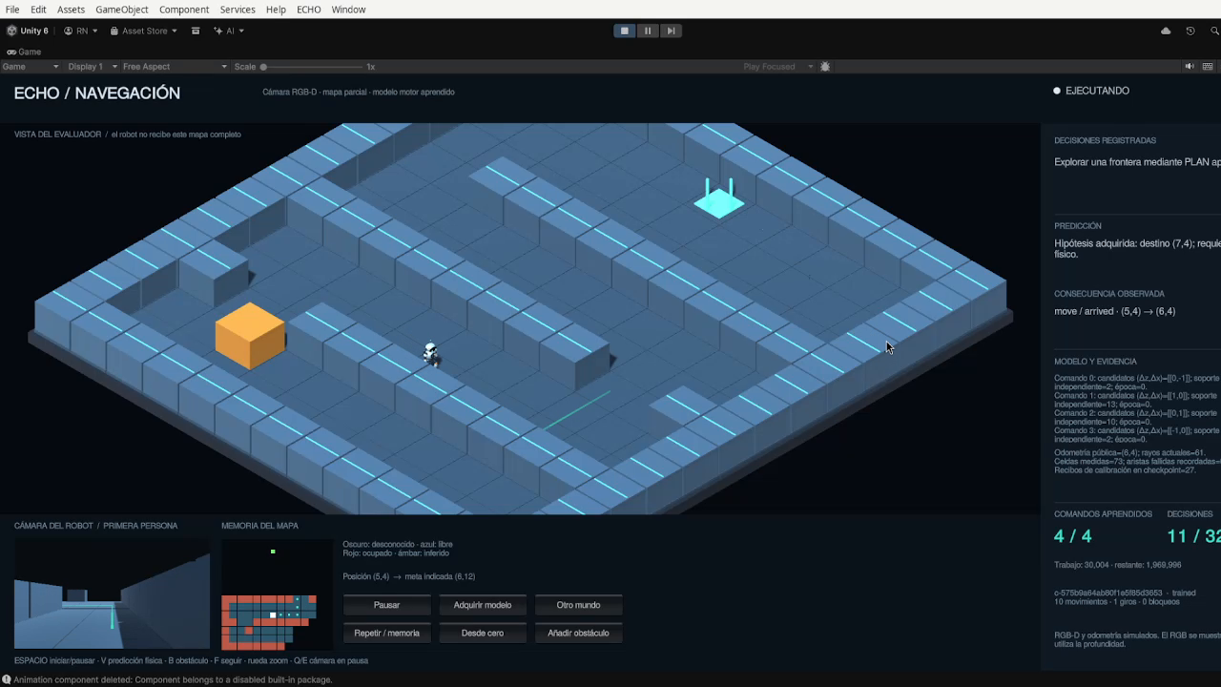
Task: Open the Package Manager box icon
Action: 196,31
